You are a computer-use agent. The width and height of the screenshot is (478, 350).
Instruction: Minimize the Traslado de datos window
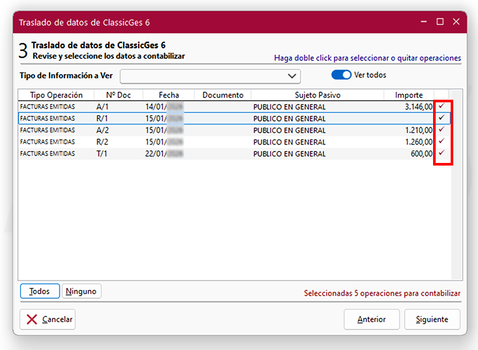424,22
